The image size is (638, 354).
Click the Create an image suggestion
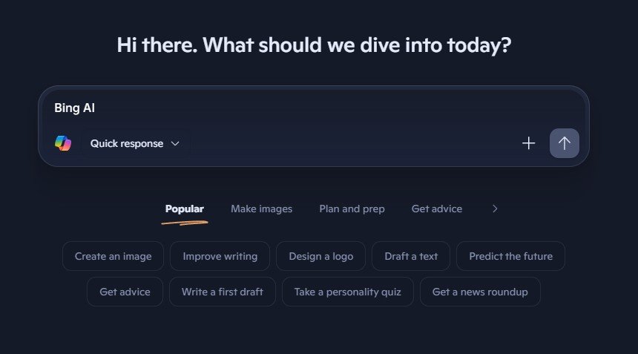pos(113,256)
